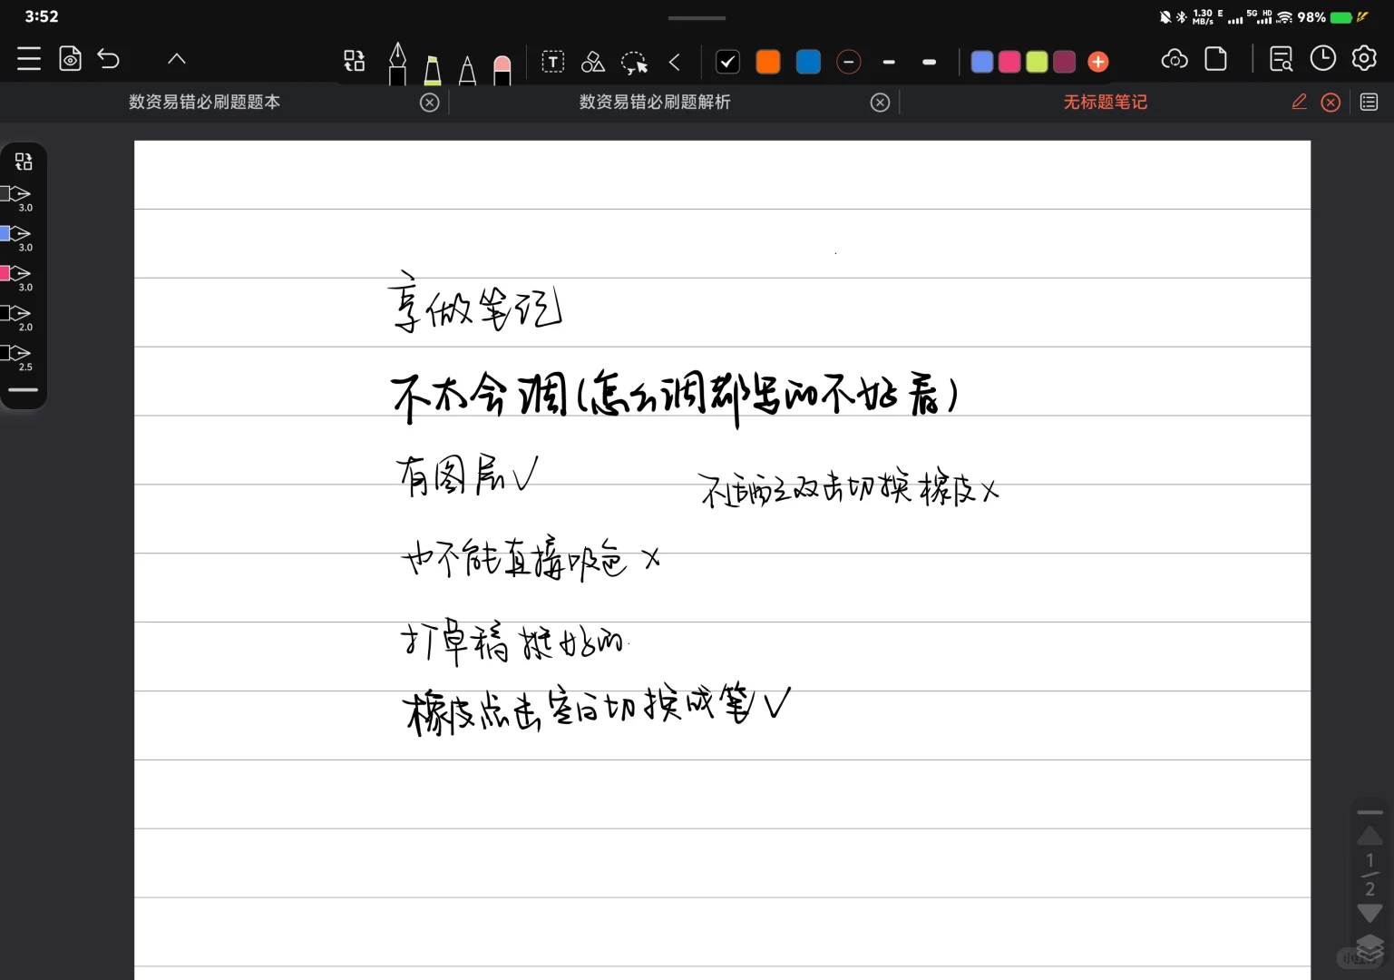Viewport: 1394px width, 980px height.
Task: Open the document search panel
Action: (x=1281, y=58)
